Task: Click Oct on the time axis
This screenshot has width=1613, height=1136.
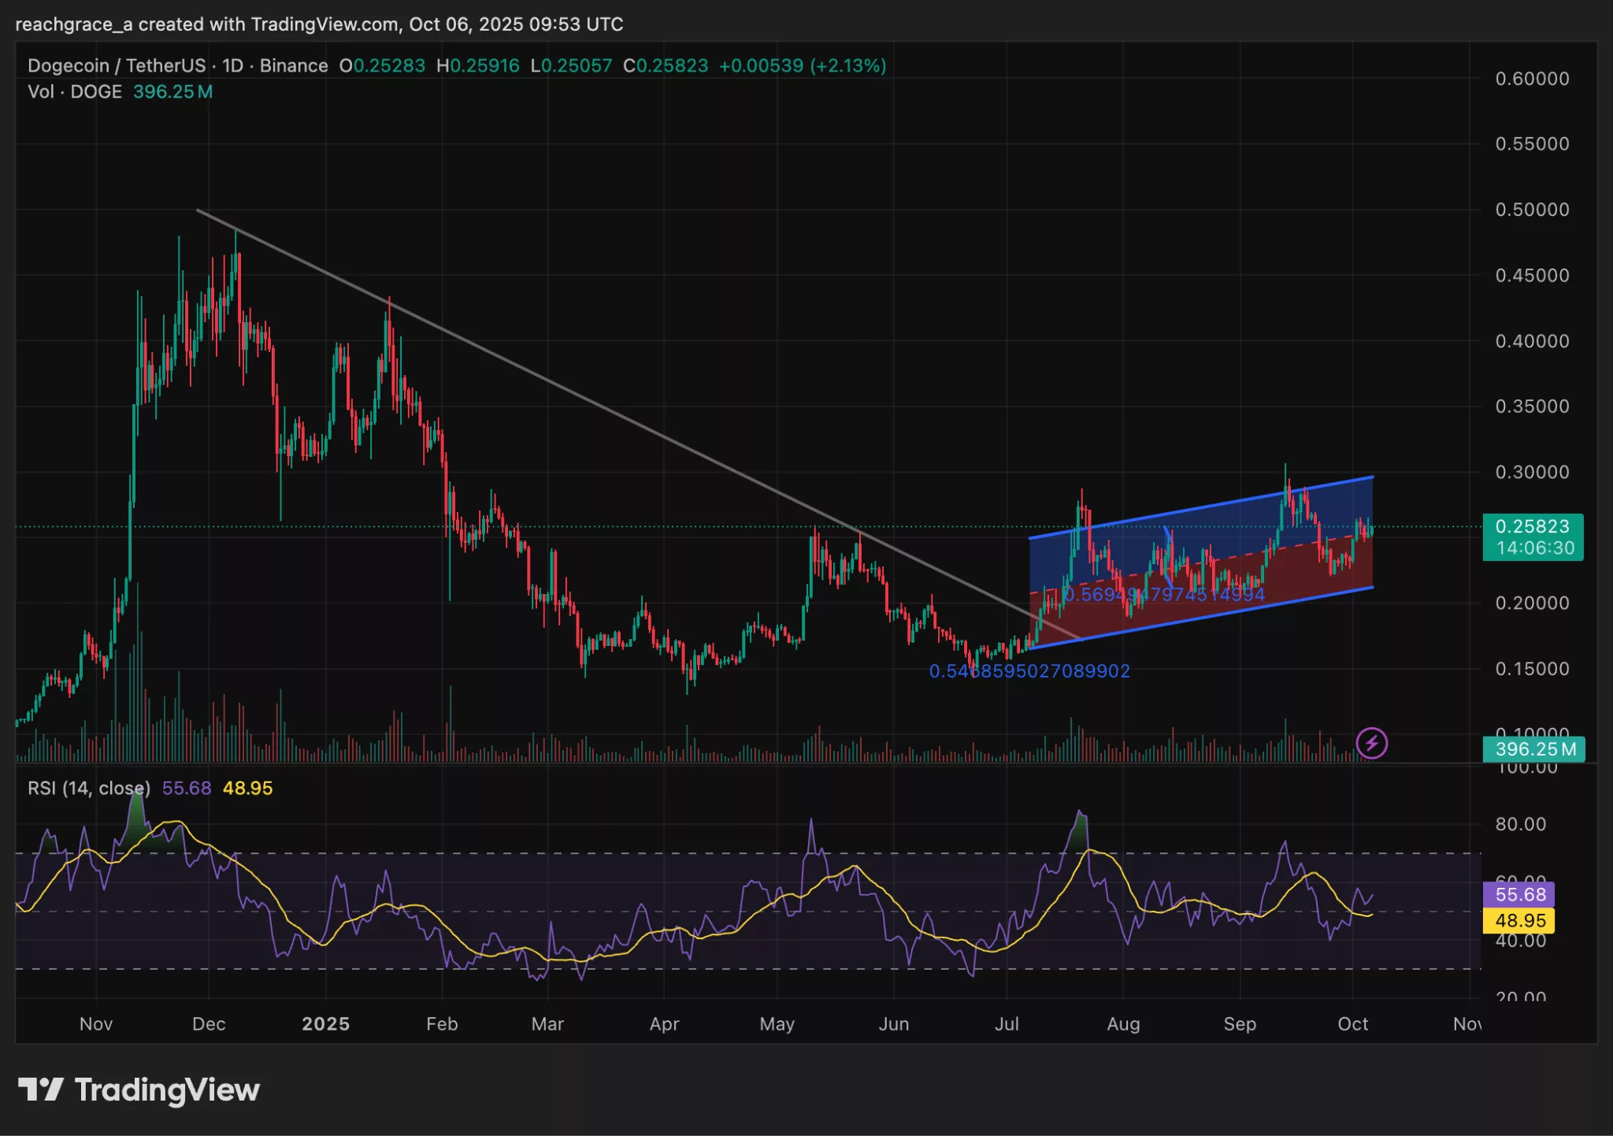Action: coord(1355,1024)
